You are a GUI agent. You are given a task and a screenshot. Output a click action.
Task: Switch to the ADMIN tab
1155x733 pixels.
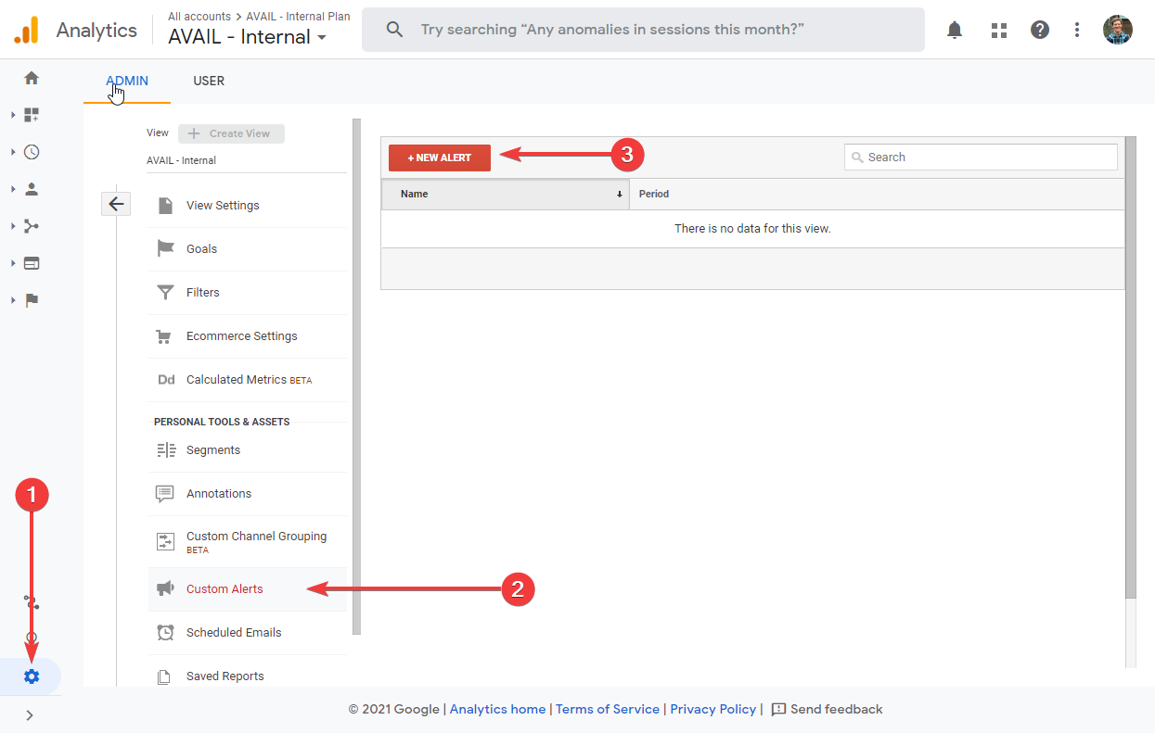click(127, 81)
